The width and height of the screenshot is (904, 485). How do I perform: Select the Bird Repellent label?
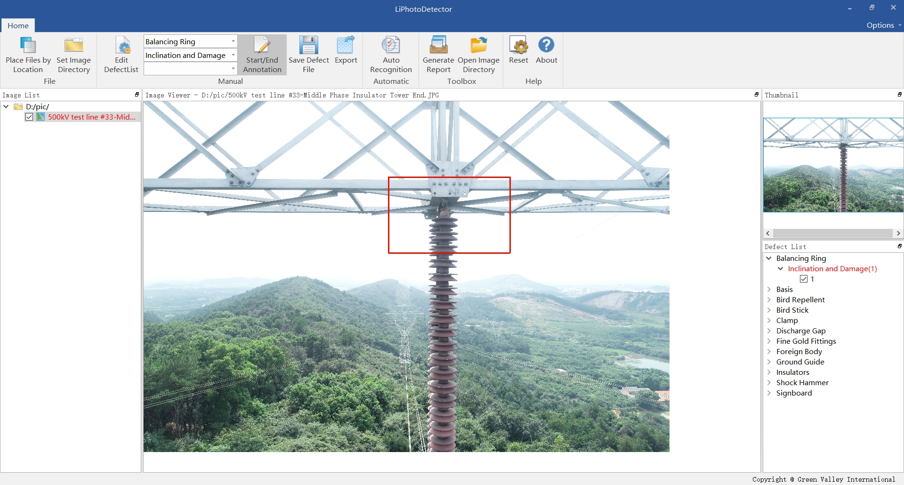[x=800, y=299]
